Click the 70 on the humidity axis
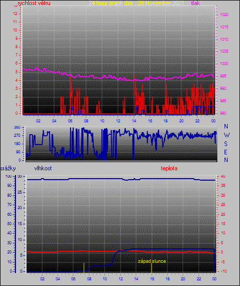Image resolution: width=240 pixels, height=286 pixels. tap(9, 204)
